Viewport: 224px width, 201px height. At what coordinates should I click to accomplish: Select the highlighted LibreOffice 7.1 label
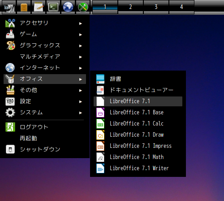(130, 101)
